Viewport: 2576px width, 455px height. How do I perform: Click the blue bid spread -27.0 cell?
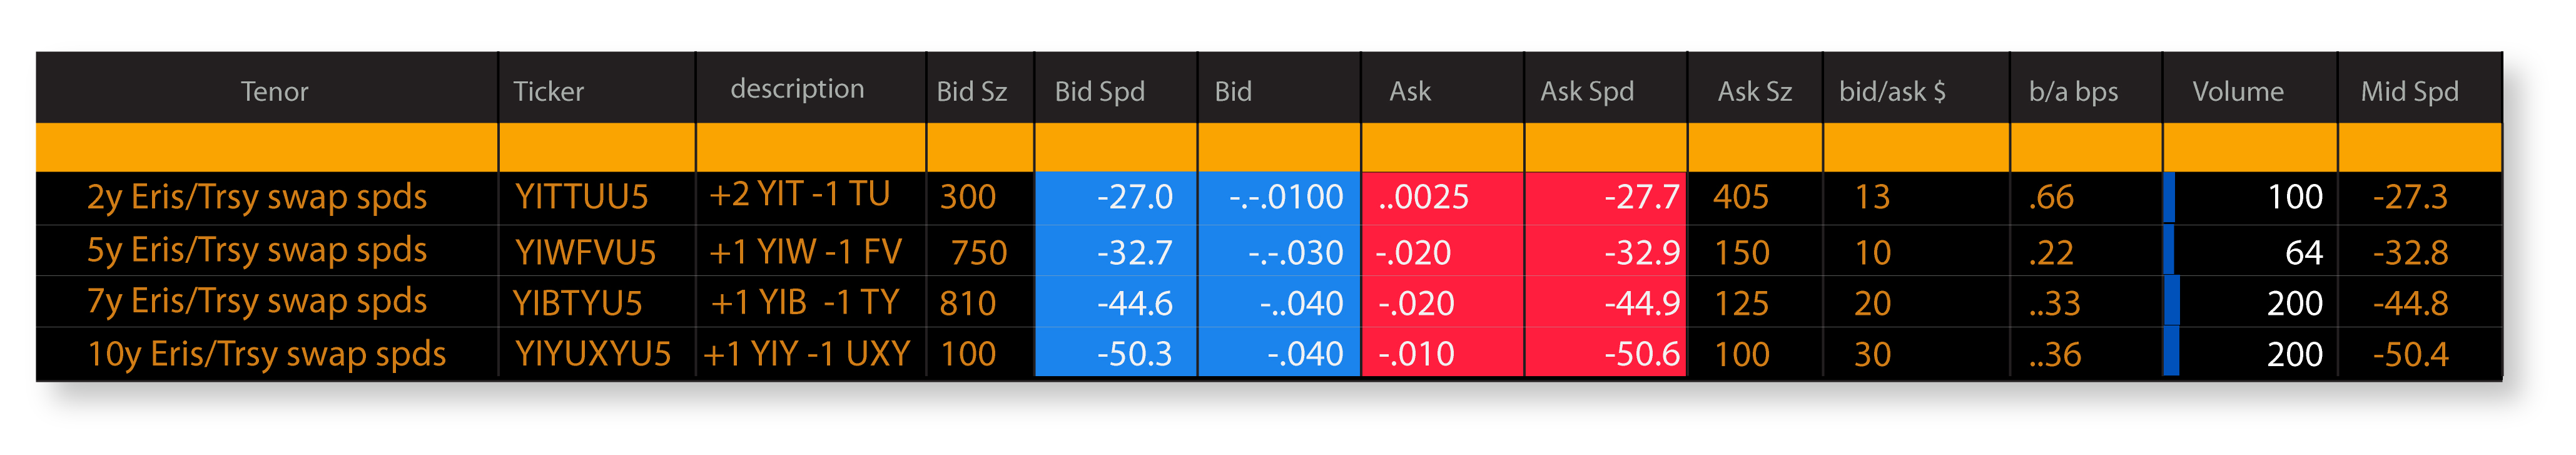pyautogui.click(x=1115, y=197)
